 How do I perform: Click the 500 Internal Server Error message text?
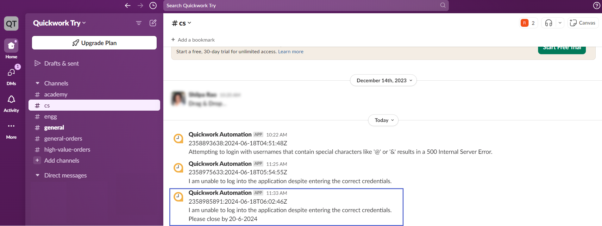tap(340, 152)
